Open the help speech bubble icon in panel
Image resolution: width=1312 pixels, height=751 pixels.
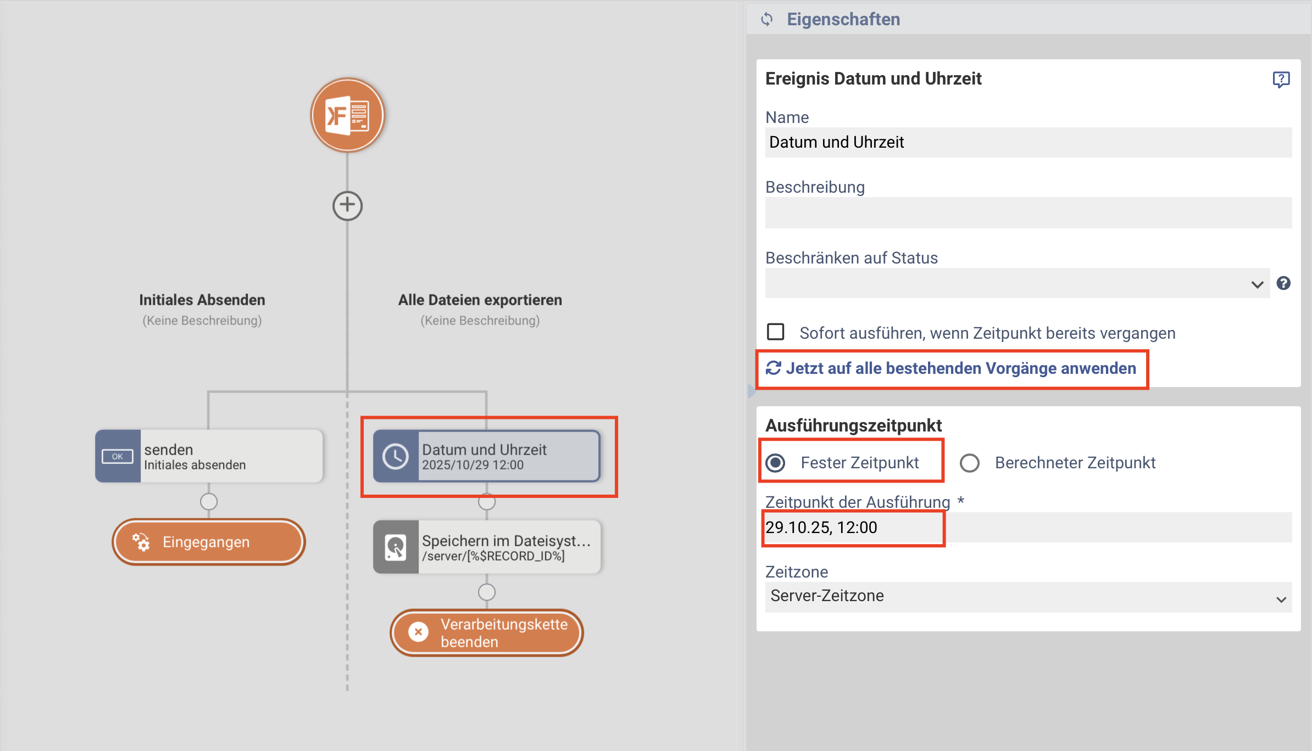tap(1281, 80)
